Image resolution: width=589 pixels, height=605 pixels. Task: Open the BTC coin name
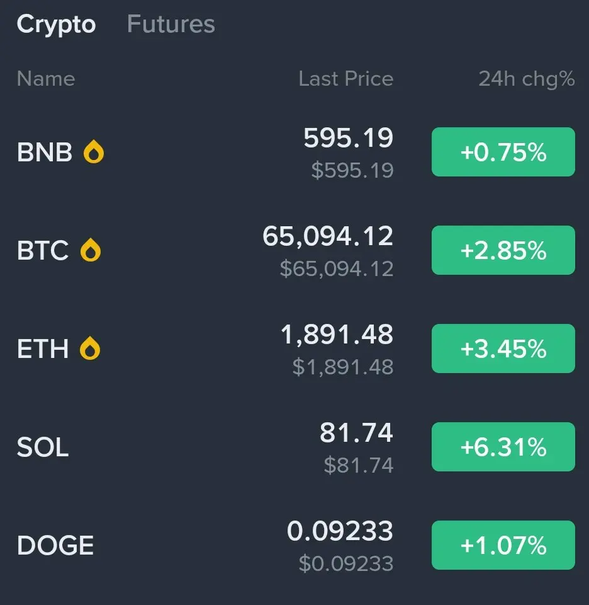click(43, 250)
